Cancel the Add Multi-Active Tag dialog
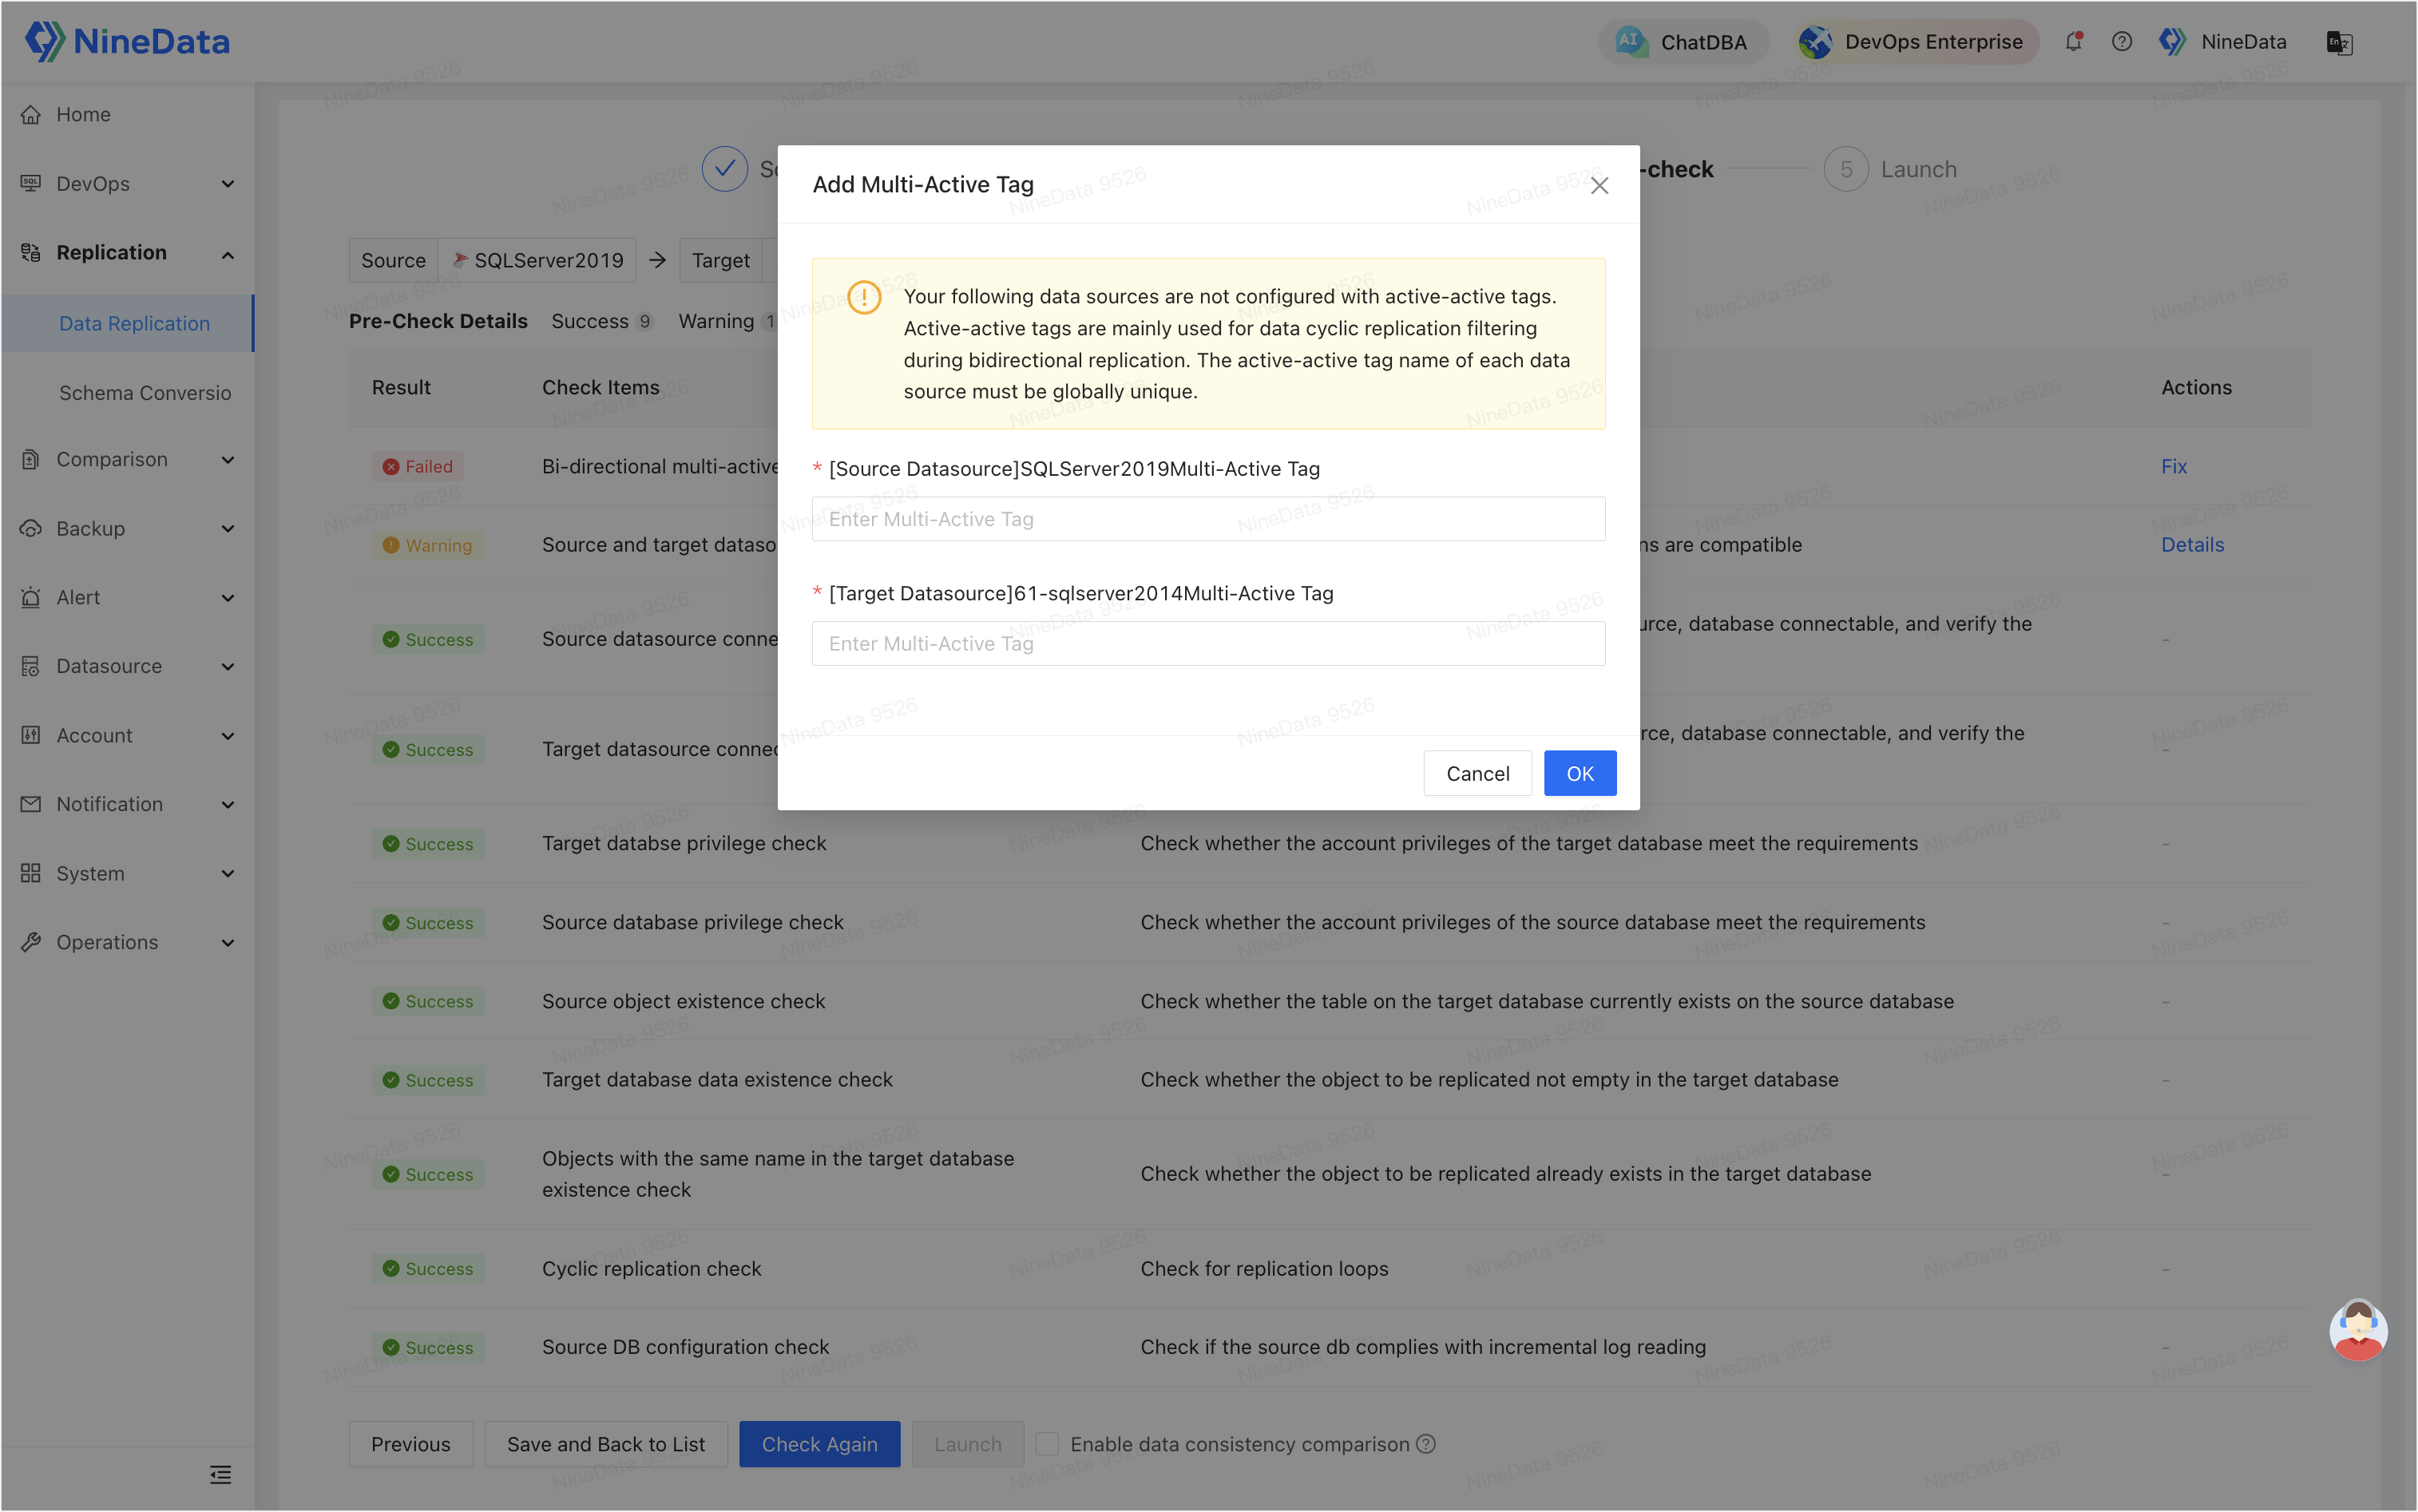 [1477, 773]
